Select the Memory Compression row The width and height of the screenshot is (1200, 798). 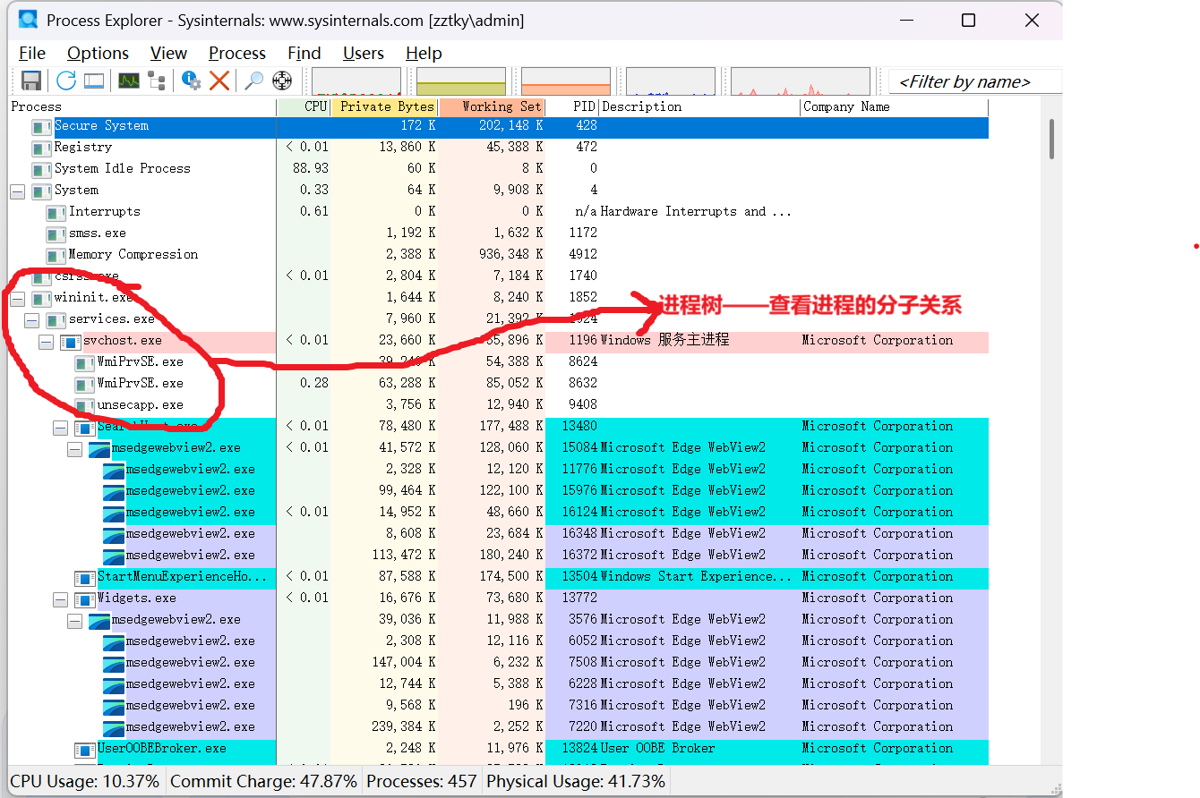(x=499, y=255)
